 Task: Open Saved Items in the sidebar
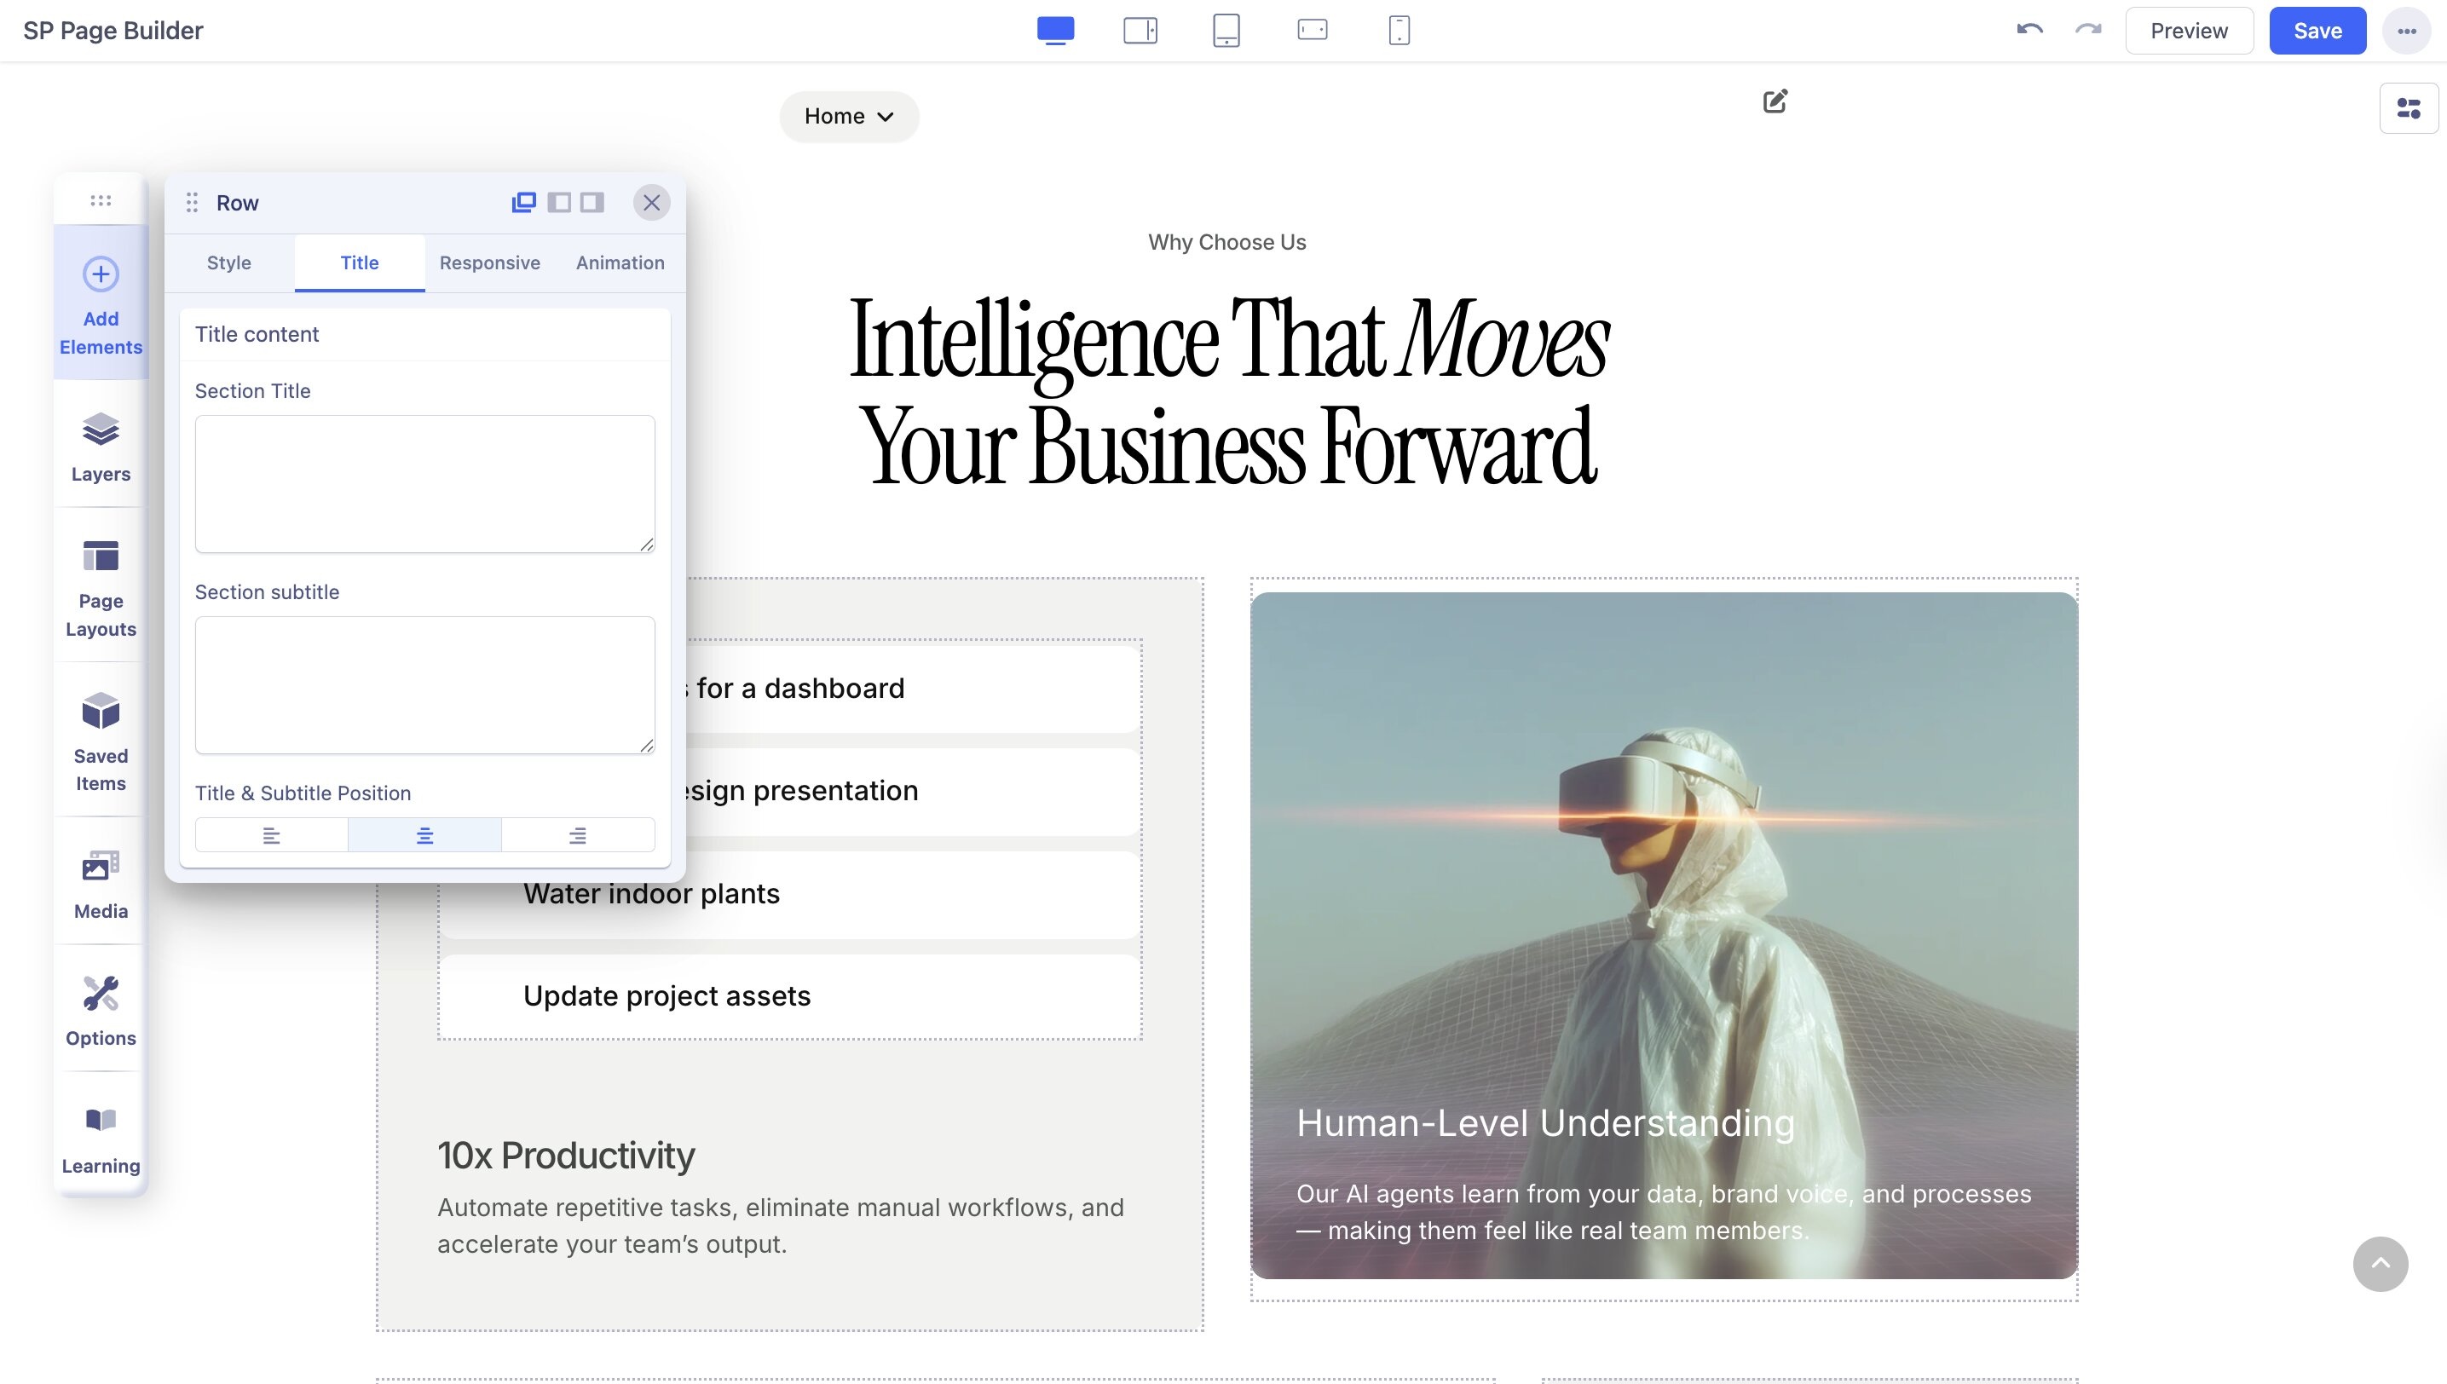click(101, 741)
